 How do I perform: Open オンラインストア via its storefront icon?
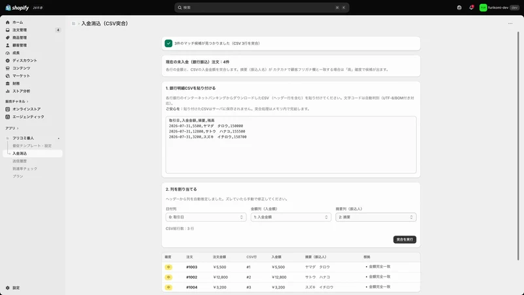click(x=8, y=109)
